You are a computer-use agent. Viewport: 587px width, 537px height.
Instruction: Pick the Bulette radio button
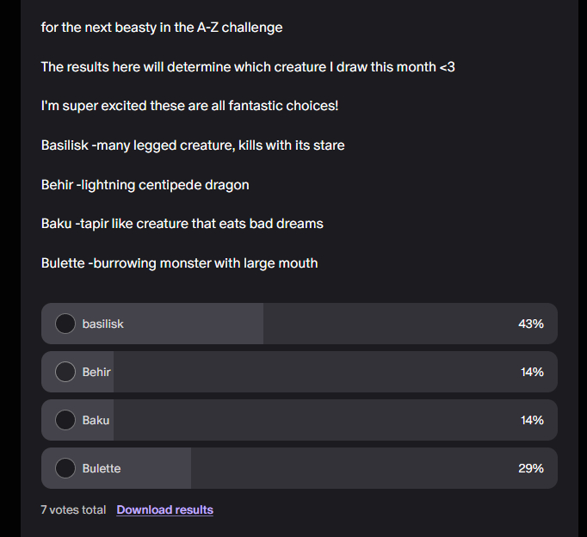tap(65, 468)
